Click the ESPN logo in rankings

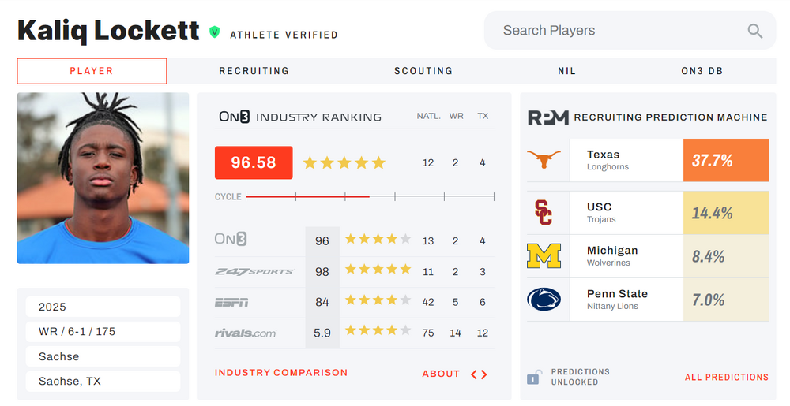(x=231, y=302)
